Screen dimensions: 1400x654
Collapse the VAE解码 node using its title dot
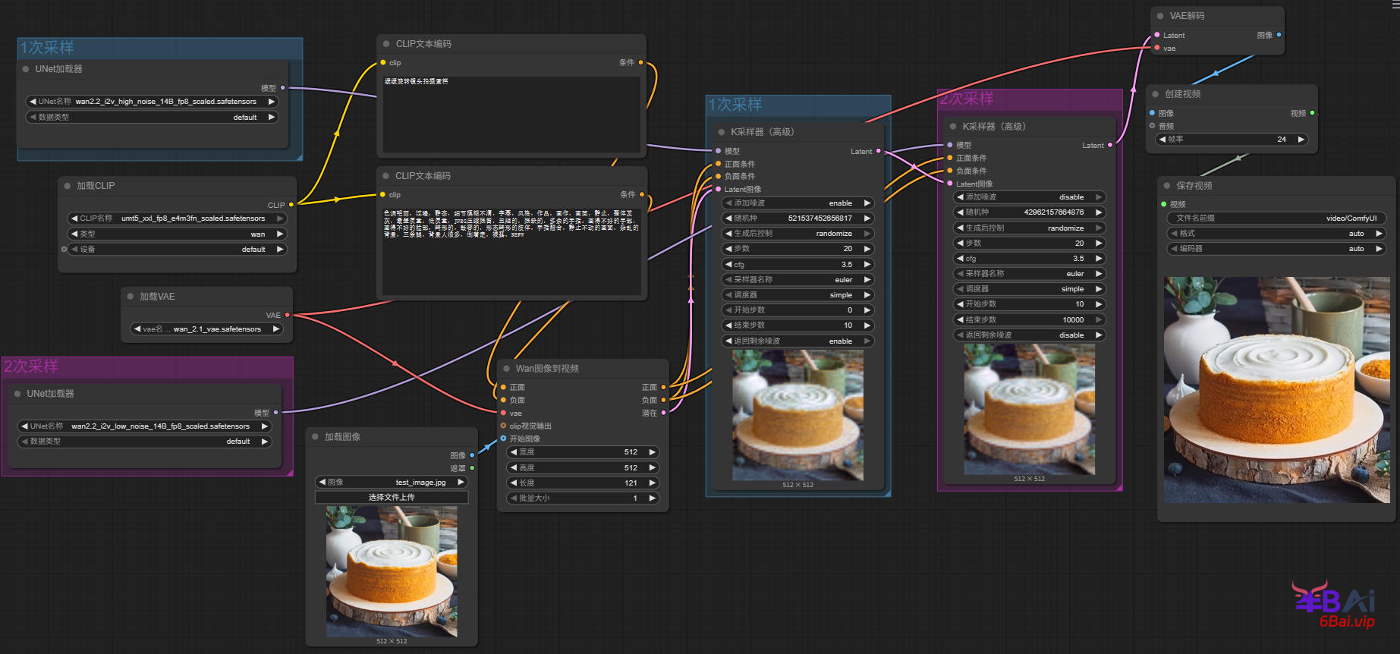[1160, 16]
